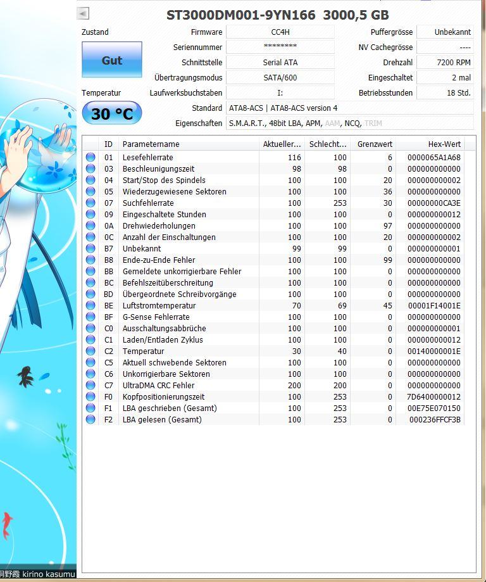Click the status orb for Befehlszeitüberschreitung
Image resolution: width=486 pixels, height=582 pixels.
coord(90,283)
